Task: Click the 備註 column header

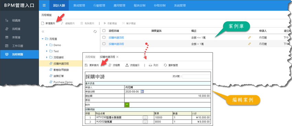Action: pos(194,30)
